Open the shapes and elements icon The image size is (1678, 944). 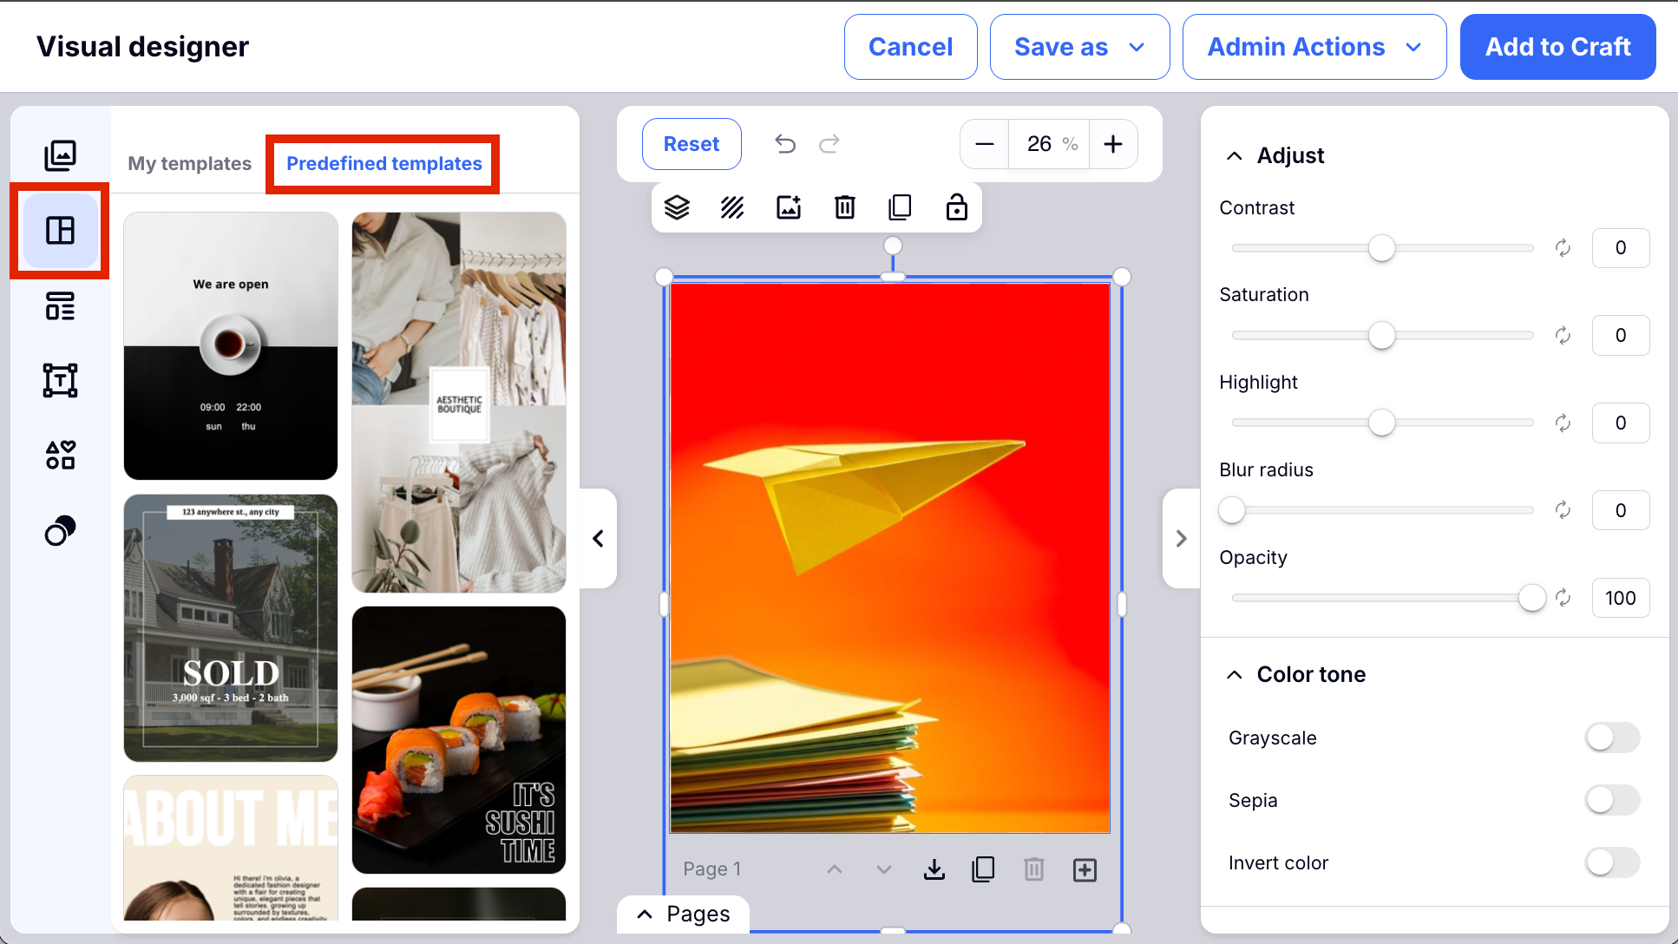(60, 455)
